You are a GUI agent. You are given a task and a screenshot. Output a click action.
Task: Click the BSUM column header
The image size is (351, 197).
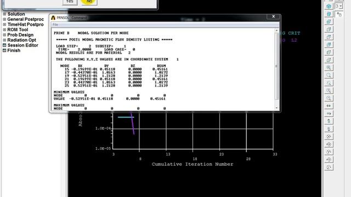[161, 66]
